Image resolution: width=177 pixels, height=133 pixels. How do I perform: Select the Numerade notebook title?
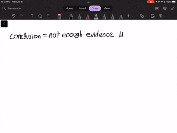click(x=14, y=8)
